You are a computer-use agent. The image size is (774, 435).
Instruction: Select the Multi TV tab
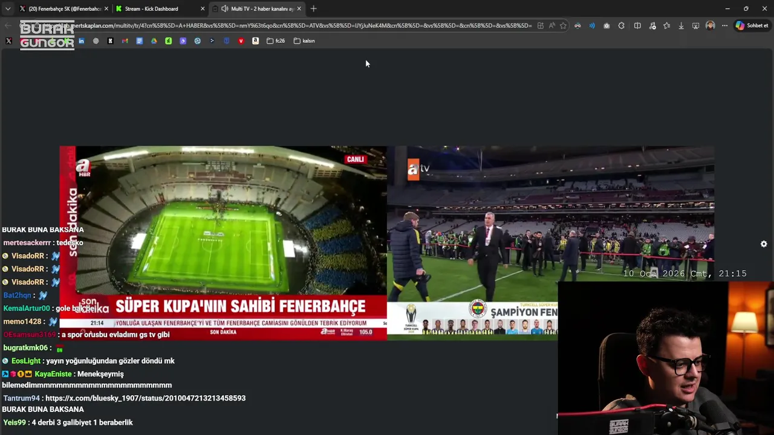(x=257, y=8)
